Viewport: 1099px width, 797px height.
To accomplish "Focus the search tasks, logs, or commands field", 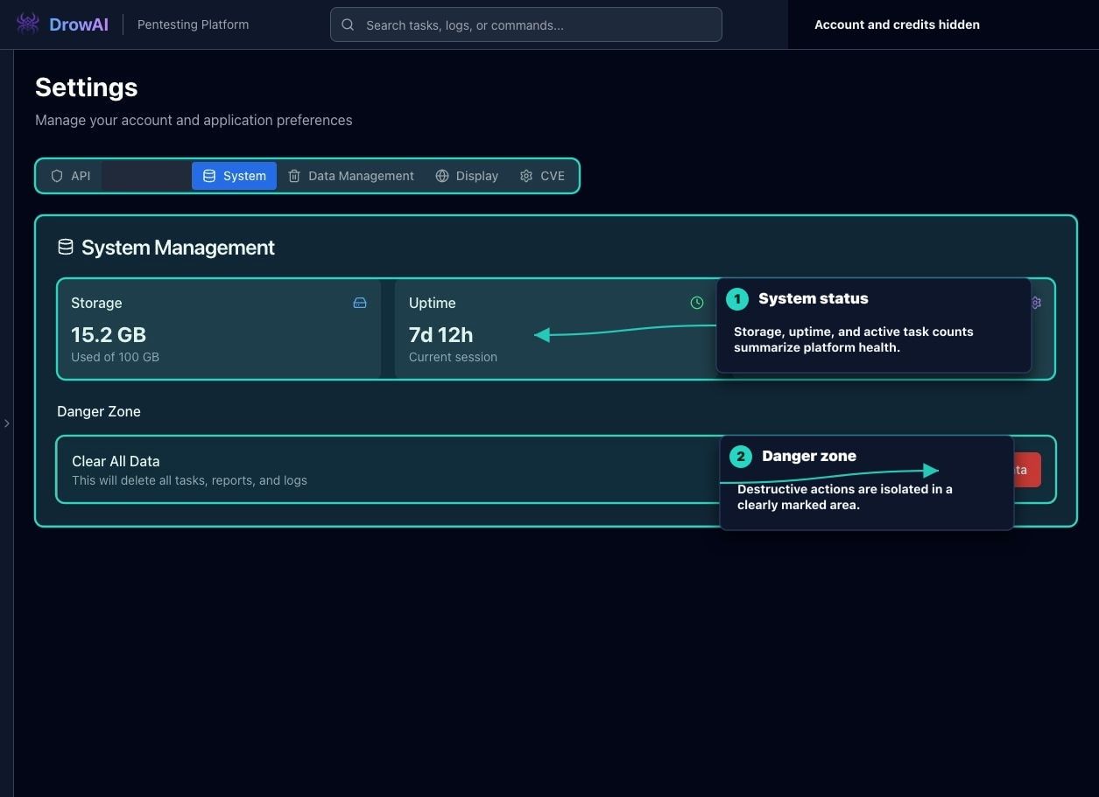I will point(526,24).
